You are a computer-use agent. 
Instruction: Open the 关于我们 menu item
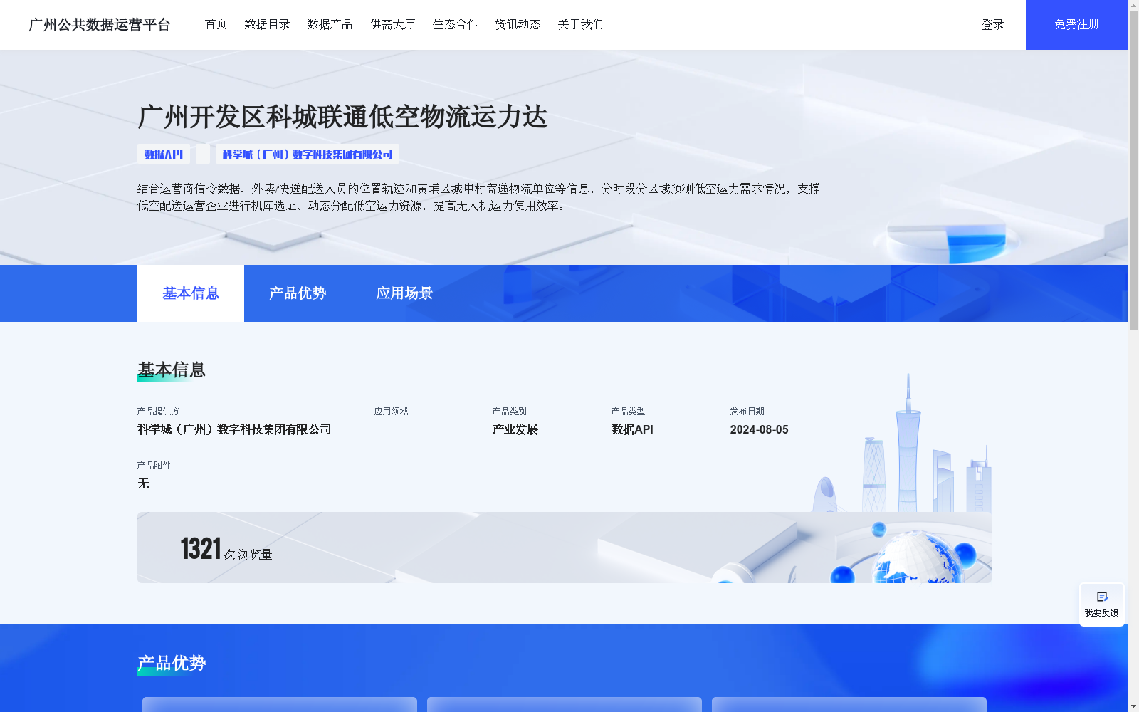581,24
